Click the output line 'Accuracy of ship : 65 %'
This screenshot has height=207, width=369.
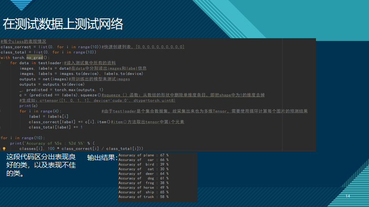coord(143,192)
